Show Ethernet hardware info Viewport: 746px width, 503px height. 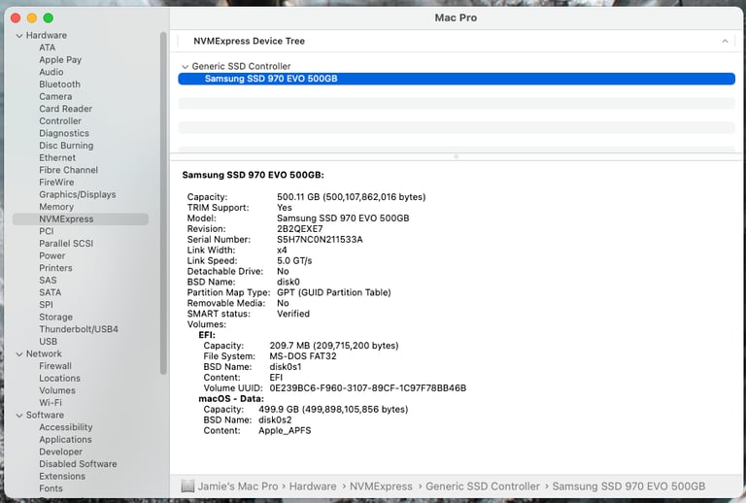[57, 158]
